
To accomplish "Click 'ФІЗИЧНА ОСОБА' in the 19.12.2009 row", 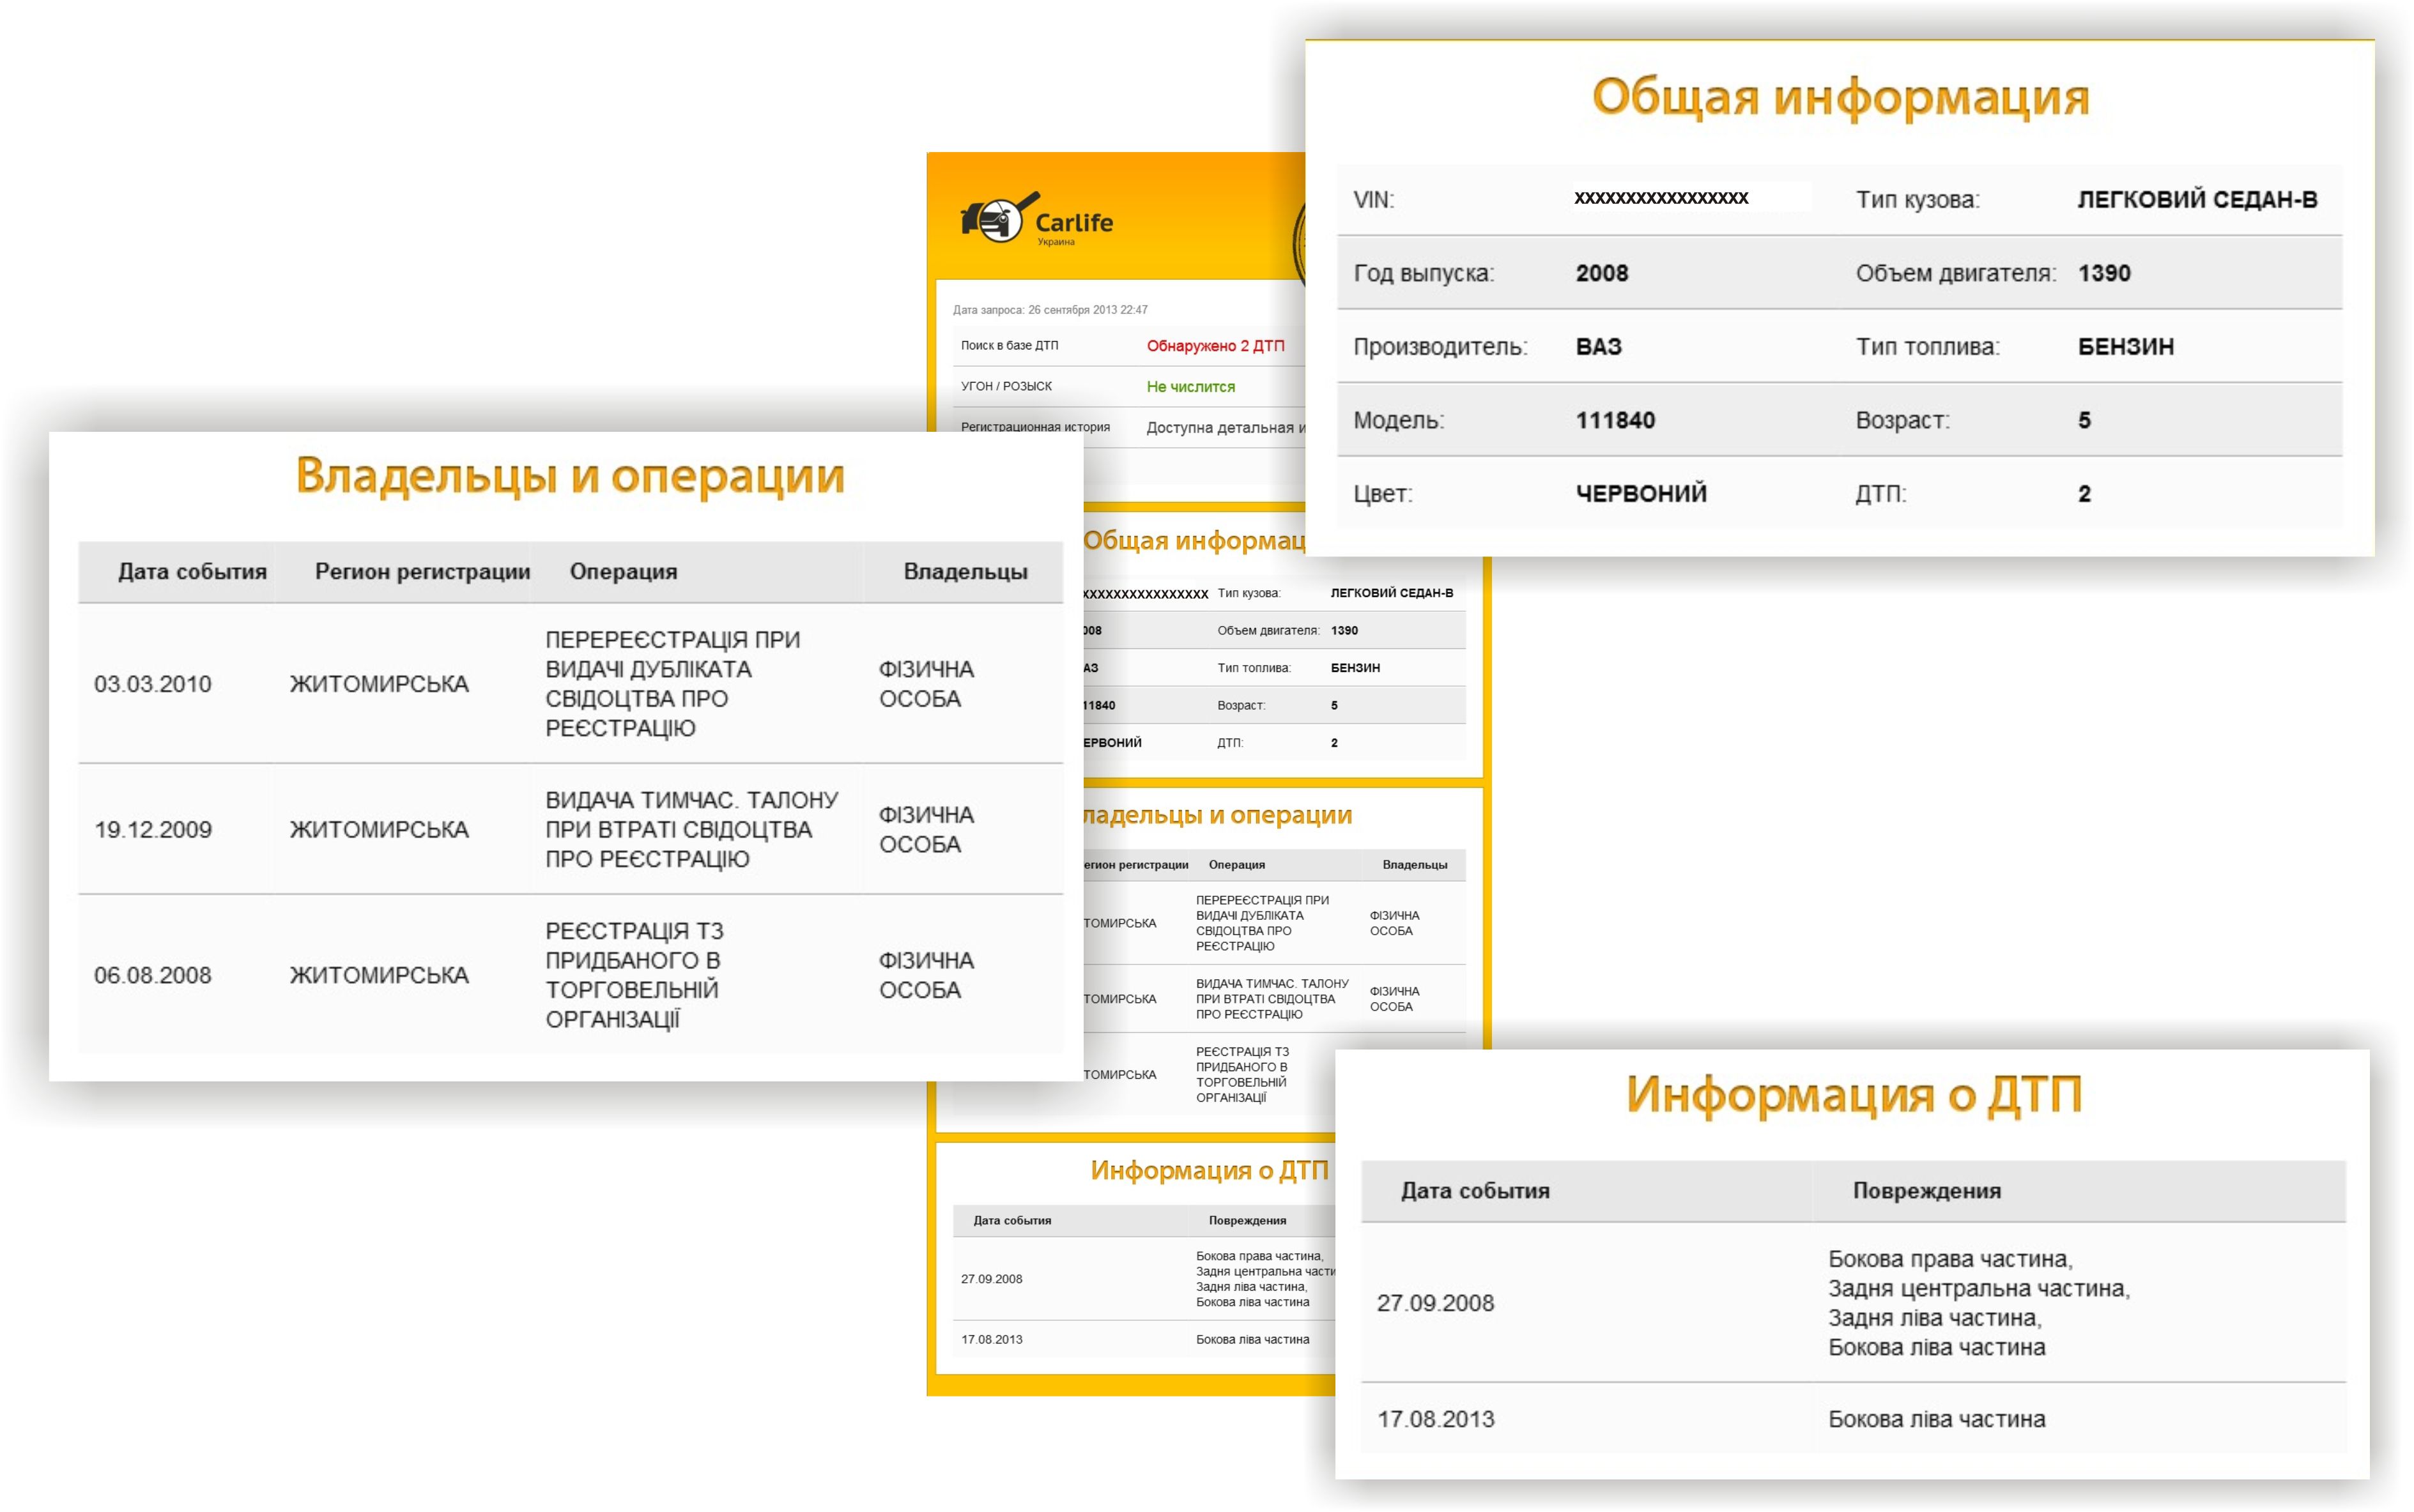I will pos(926,830).
